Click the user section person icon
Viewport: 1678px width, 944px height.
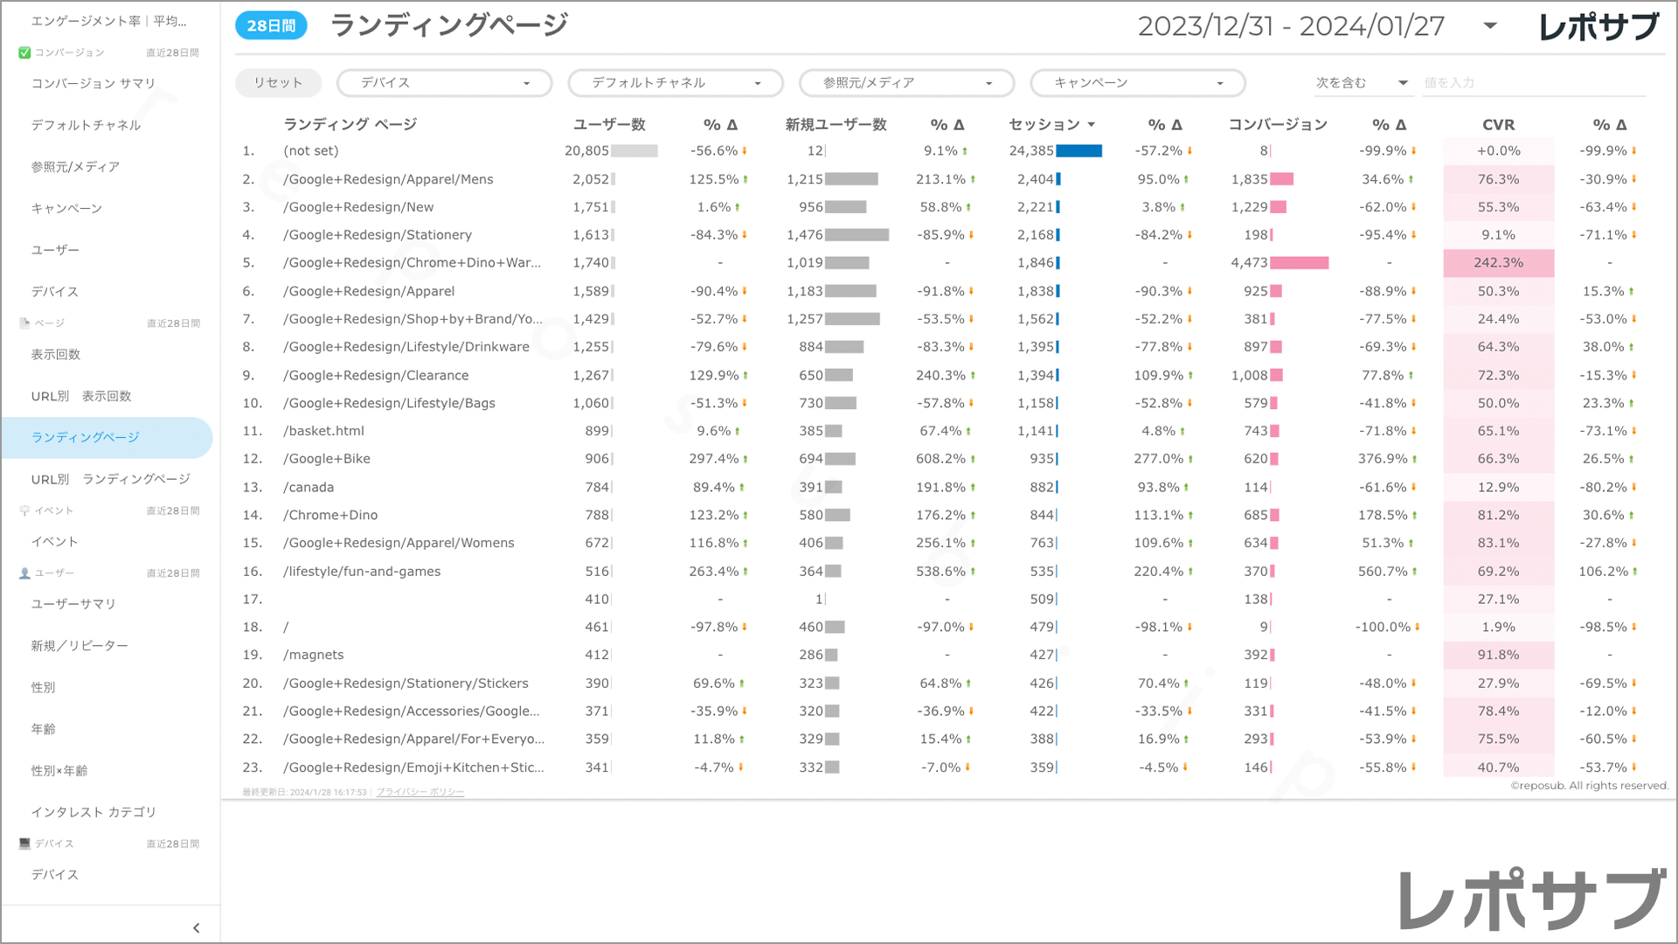(24, 573)
